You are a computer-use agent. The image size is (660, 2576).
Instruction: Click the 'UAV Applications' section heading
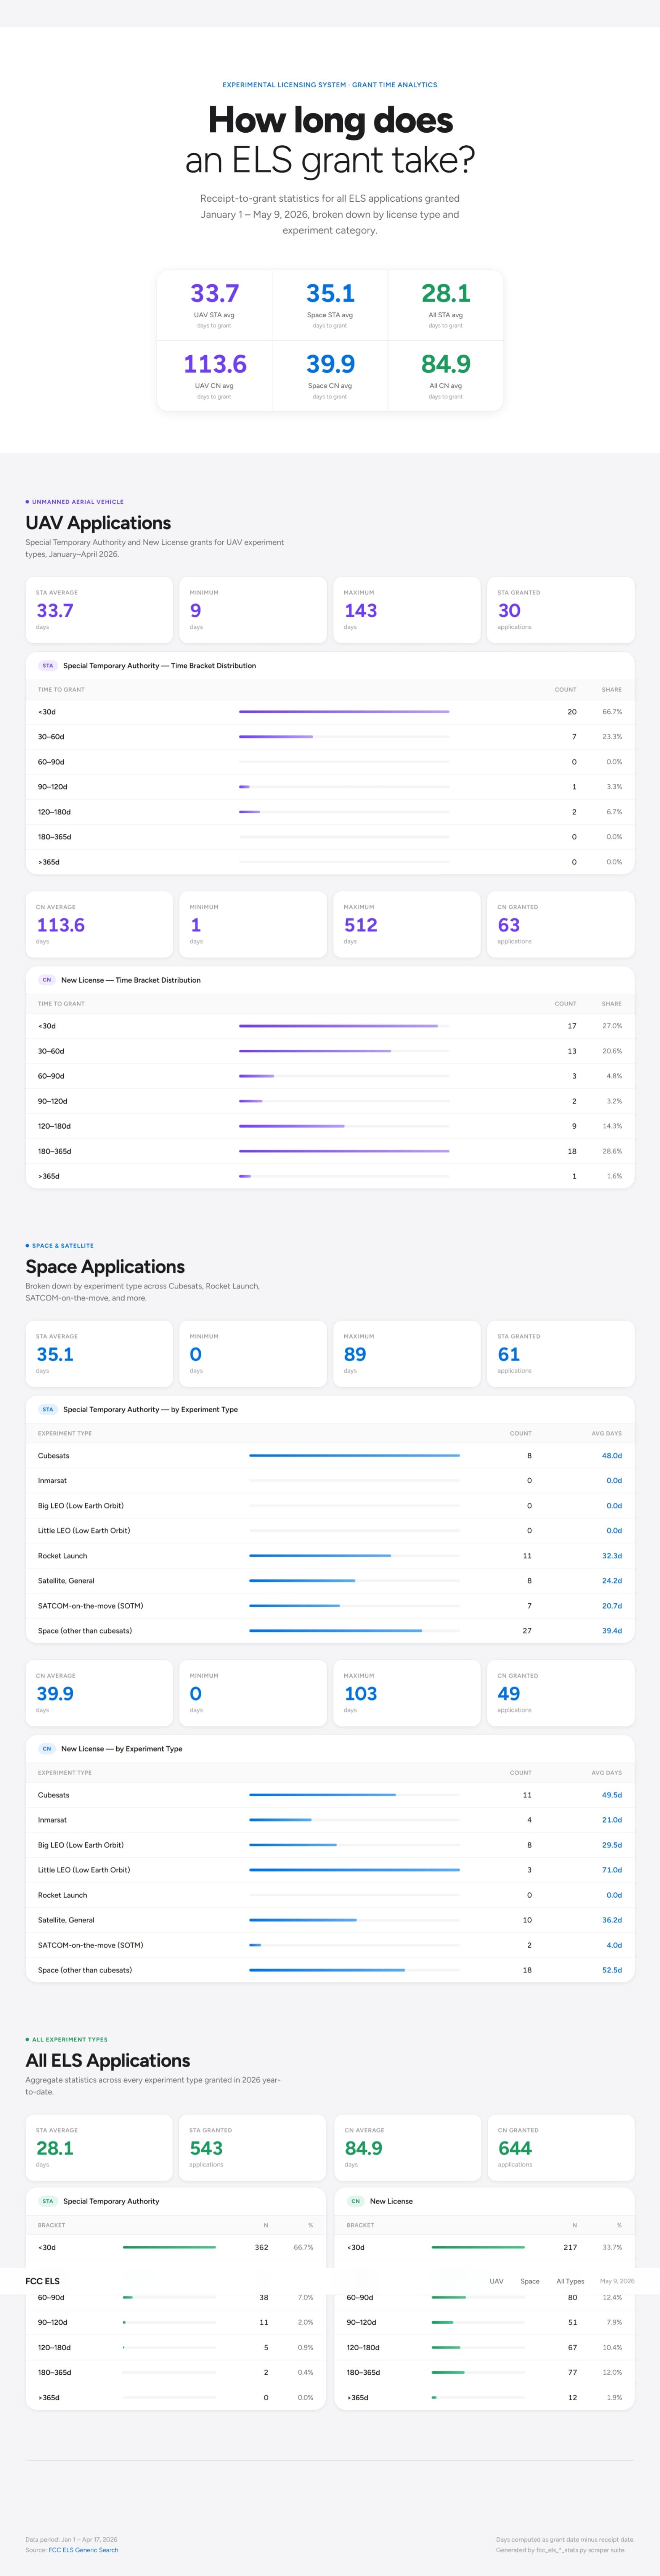click(98, 523)
